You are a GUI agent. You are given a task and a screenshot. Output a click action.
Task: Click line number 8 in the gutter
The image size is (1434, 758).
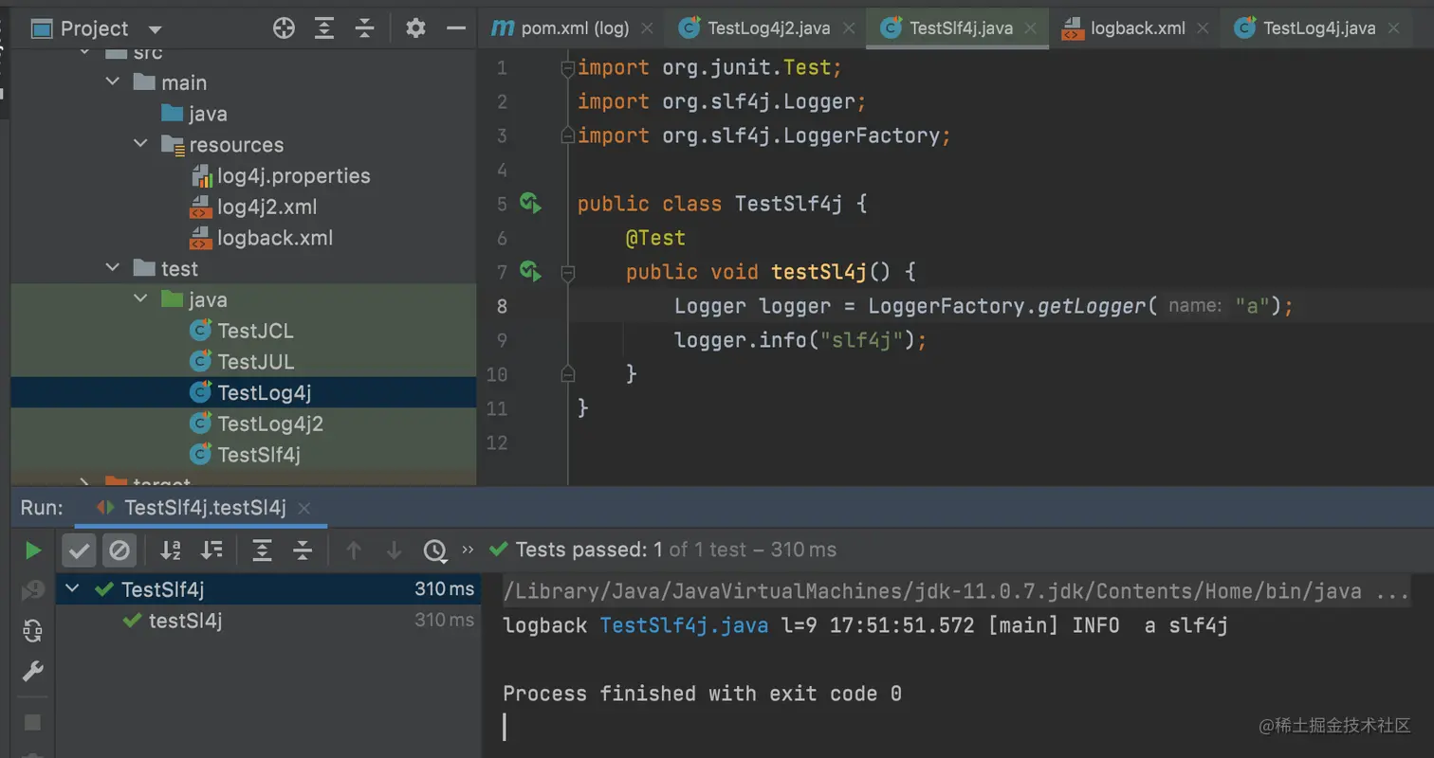[502, 306]
